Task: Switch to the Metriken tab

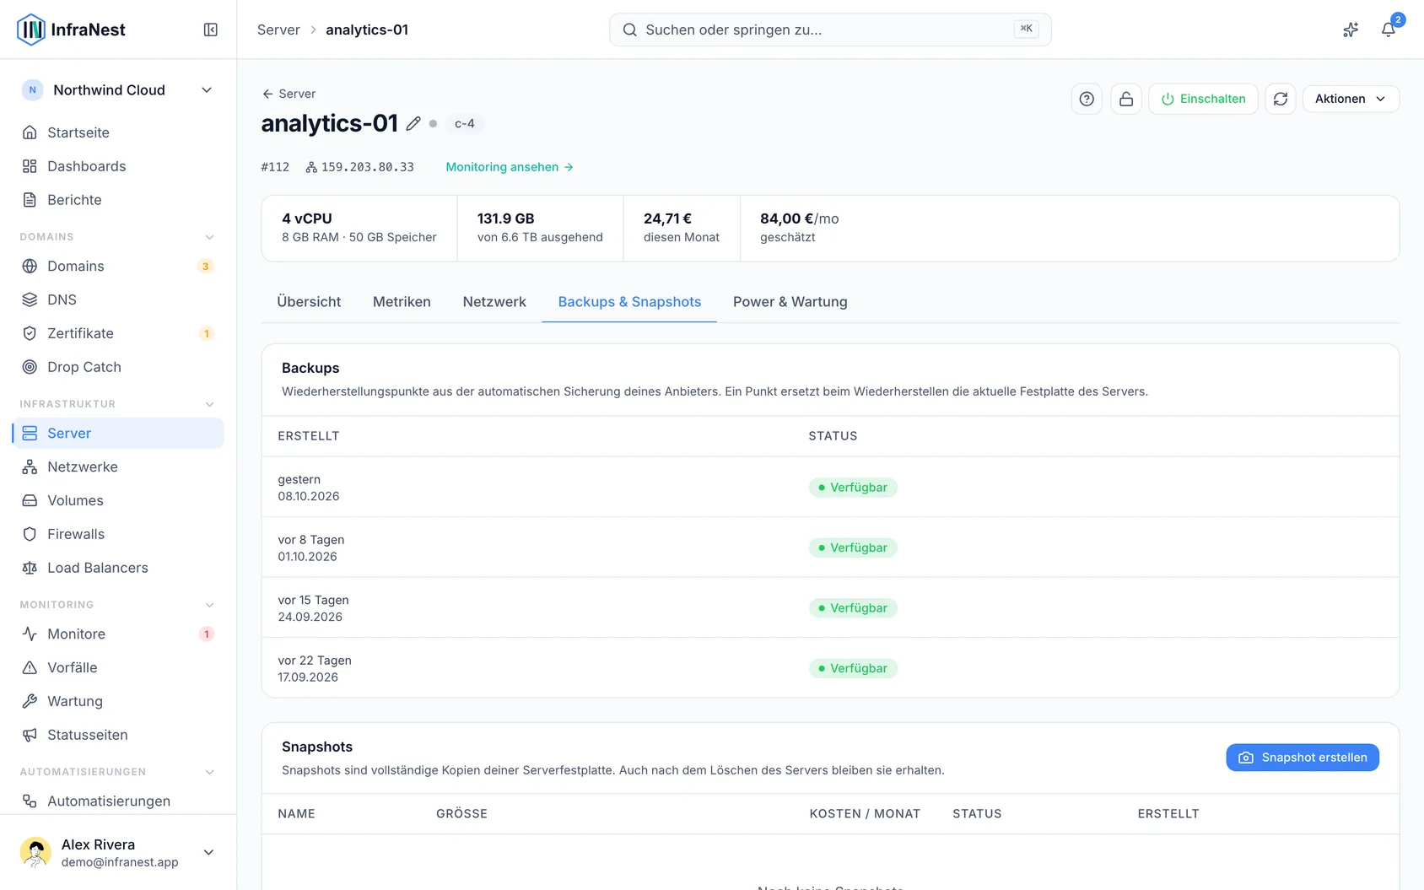Action: (x=402, y=302)
